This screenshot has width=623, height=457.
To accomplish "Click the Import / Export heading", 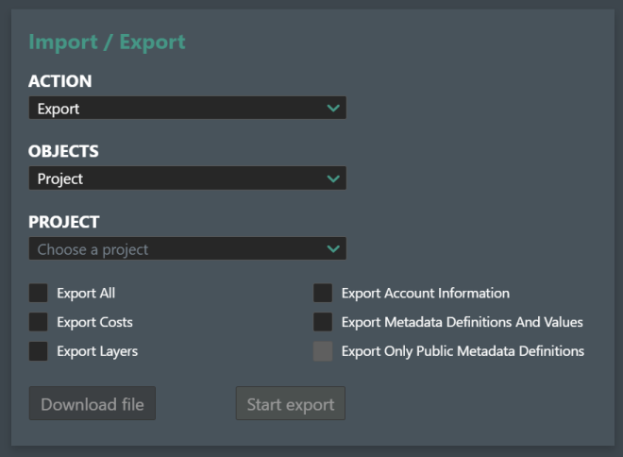I will click(107, 42).
